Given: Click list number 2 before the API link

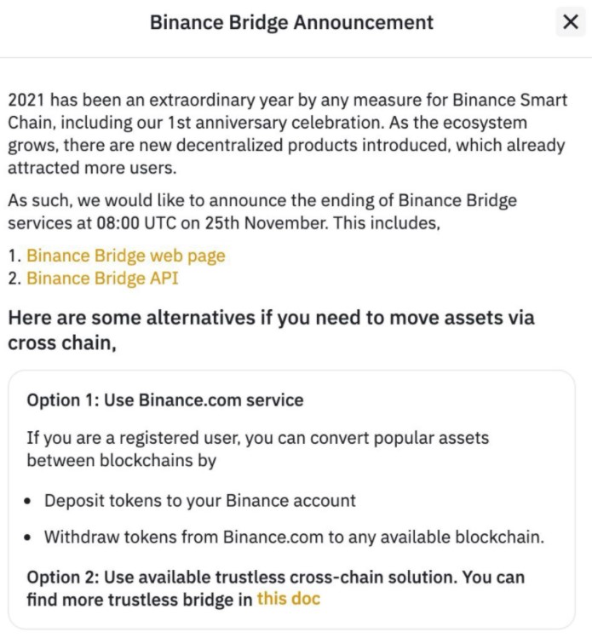Looking at the screenshot, I should point(14,279).
